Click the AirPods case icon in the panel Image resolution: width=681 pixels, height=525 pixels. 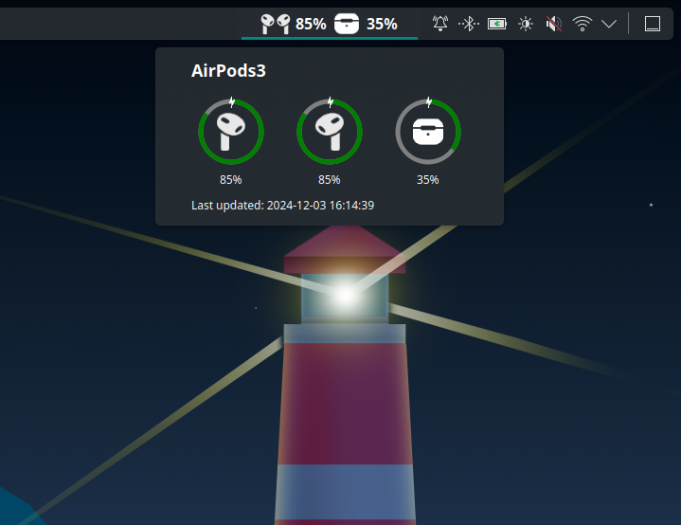click(347, 24)
